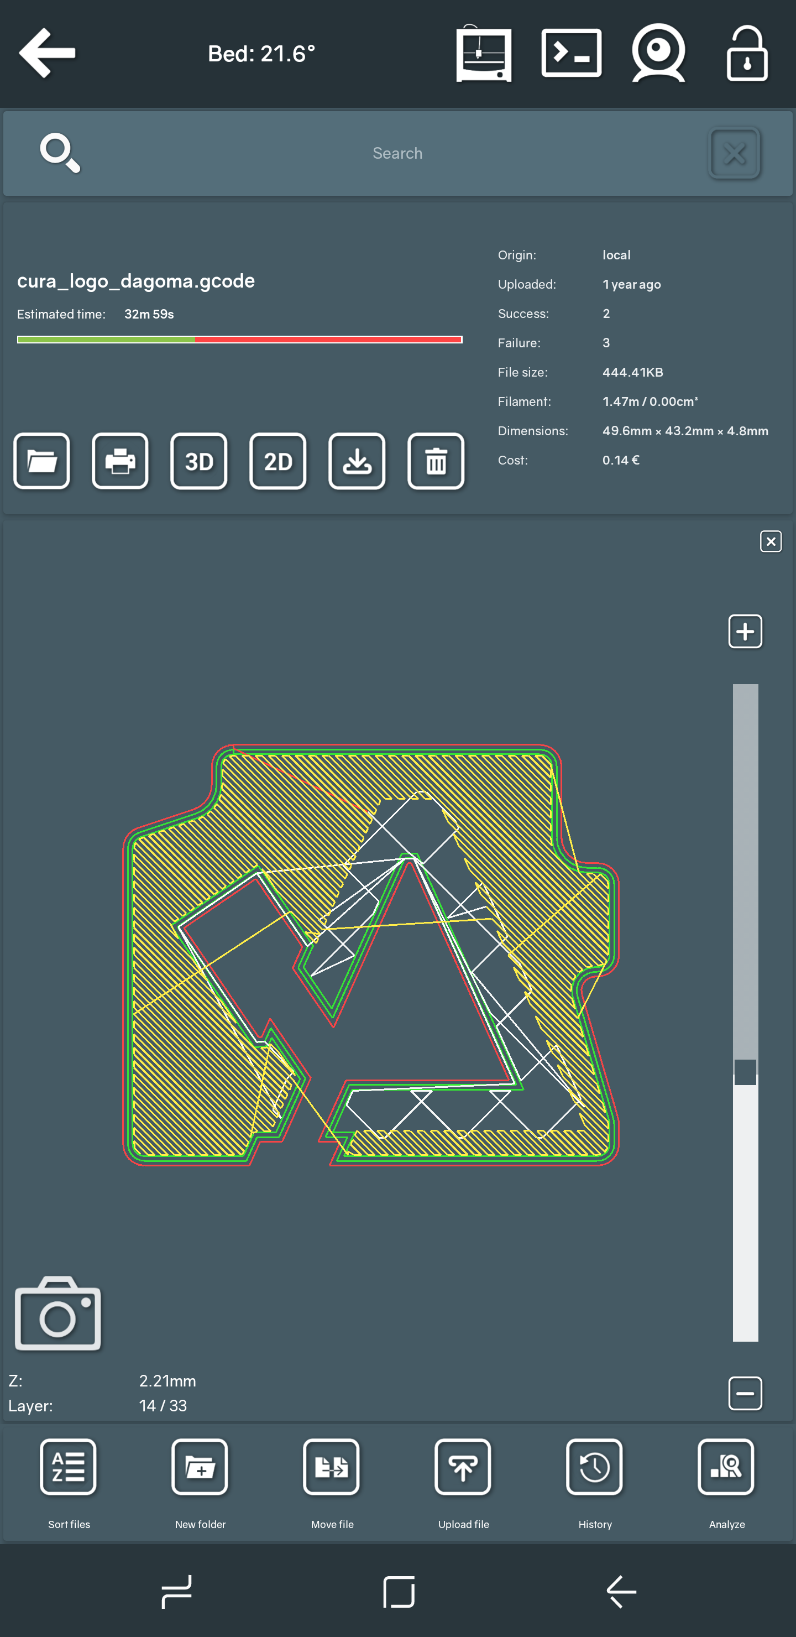This screenshot has width=796, height=1637.
Task: Take a snapshot with camera icon
Action: (x=58, y=1313)
